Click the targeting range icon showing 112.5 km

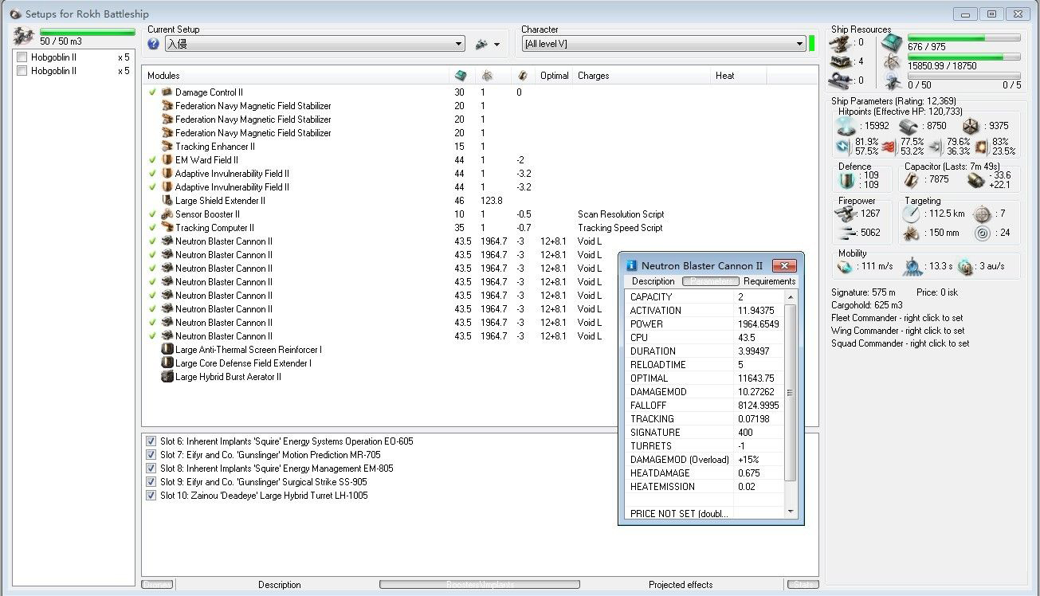tap(912, 214)
